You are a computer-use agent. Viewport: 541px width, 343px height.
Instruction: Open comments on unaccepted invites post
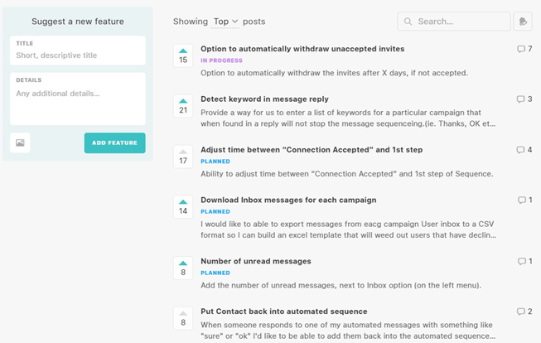pos(524,49)
